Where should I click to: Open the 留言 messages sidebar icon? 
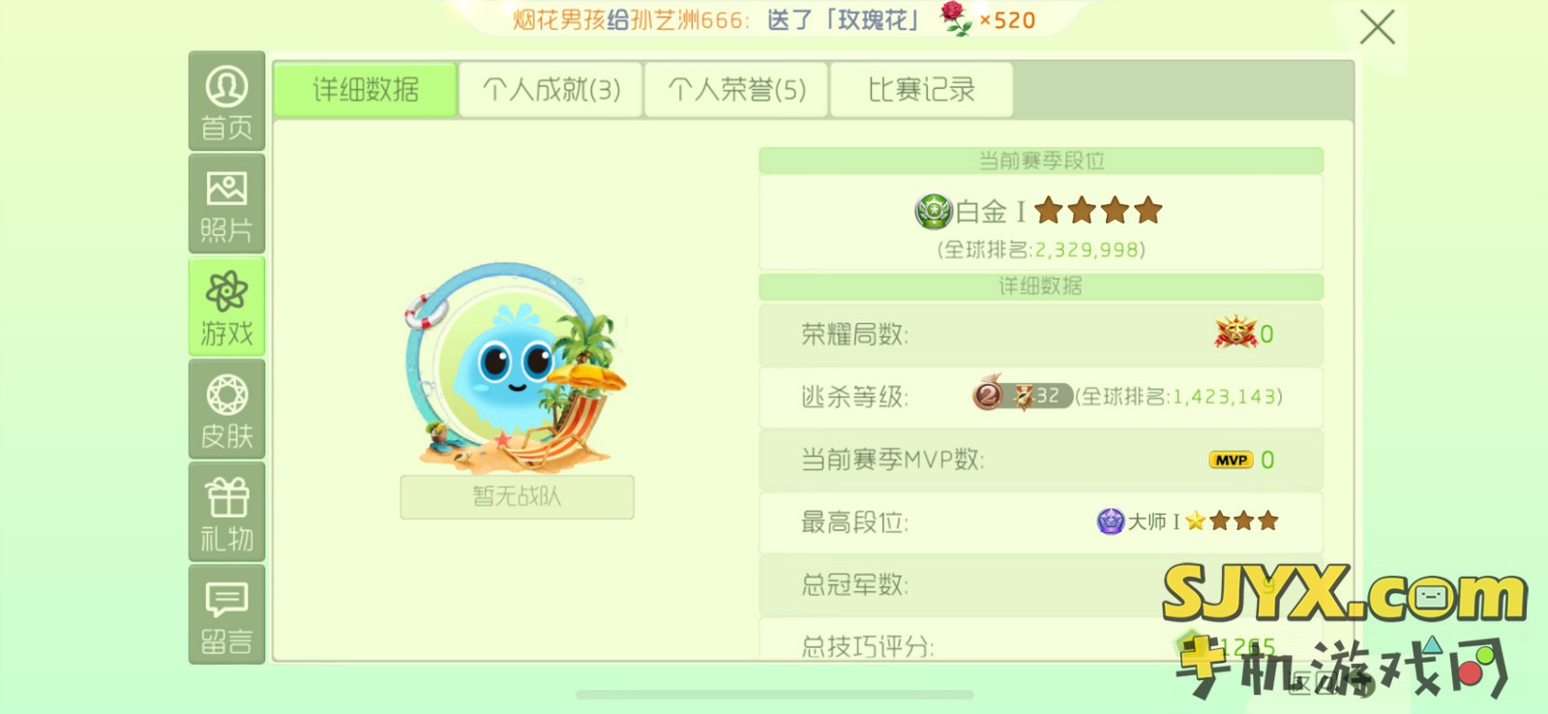coord(226,614)
